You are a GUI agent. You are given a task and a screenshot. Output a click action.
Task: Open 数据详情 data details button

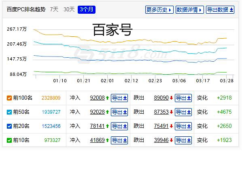tap(189, 10)
